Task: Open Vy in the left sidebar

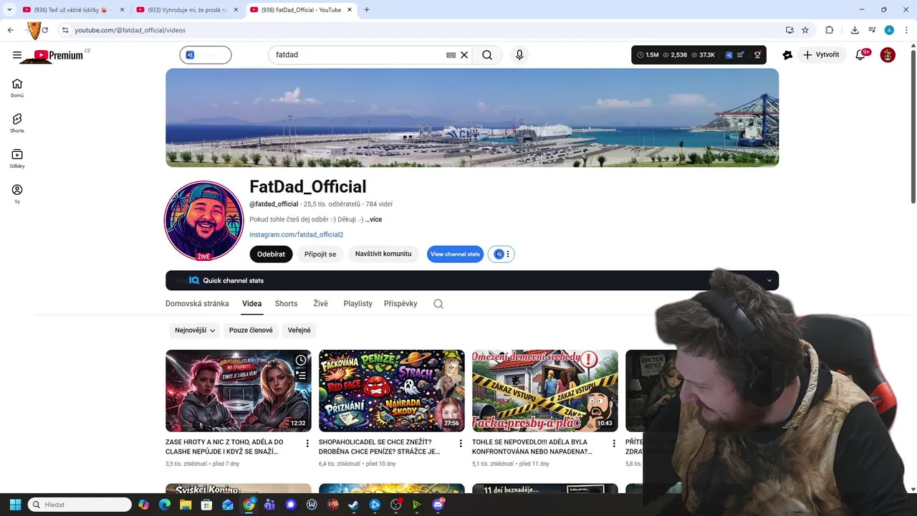Action: (17, 193)
